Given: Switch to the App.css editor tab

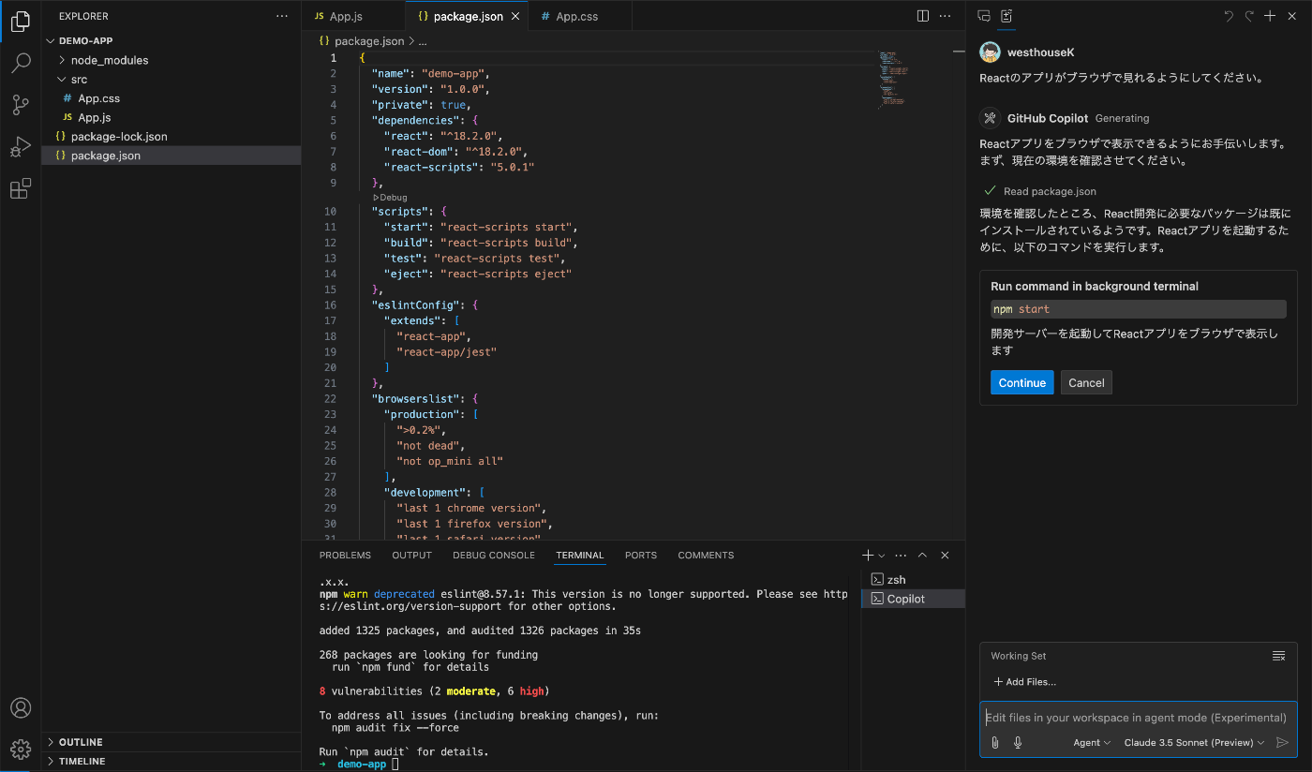Looking at the screenshot, I should (x=581, y=16).
